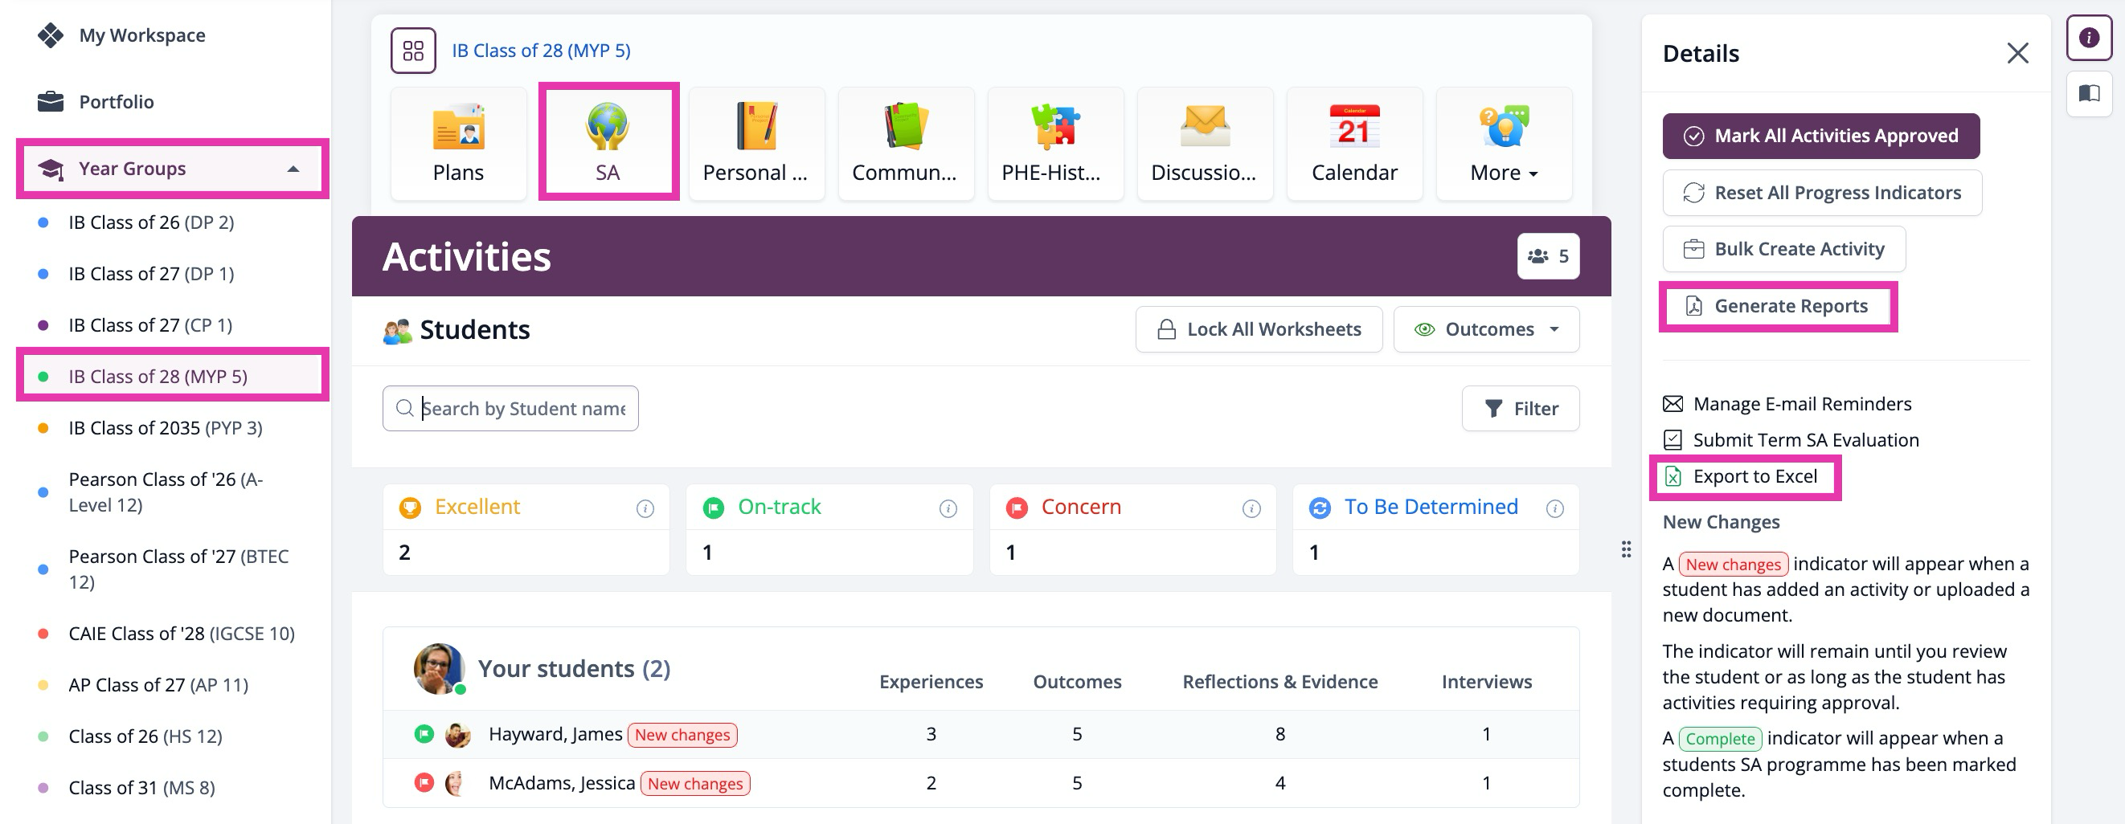Image resolution: width=2125 pixels, height=824 pixels.
Task: Select IB Class of 26 (DP 2)
Action: [x=151, y=222]
